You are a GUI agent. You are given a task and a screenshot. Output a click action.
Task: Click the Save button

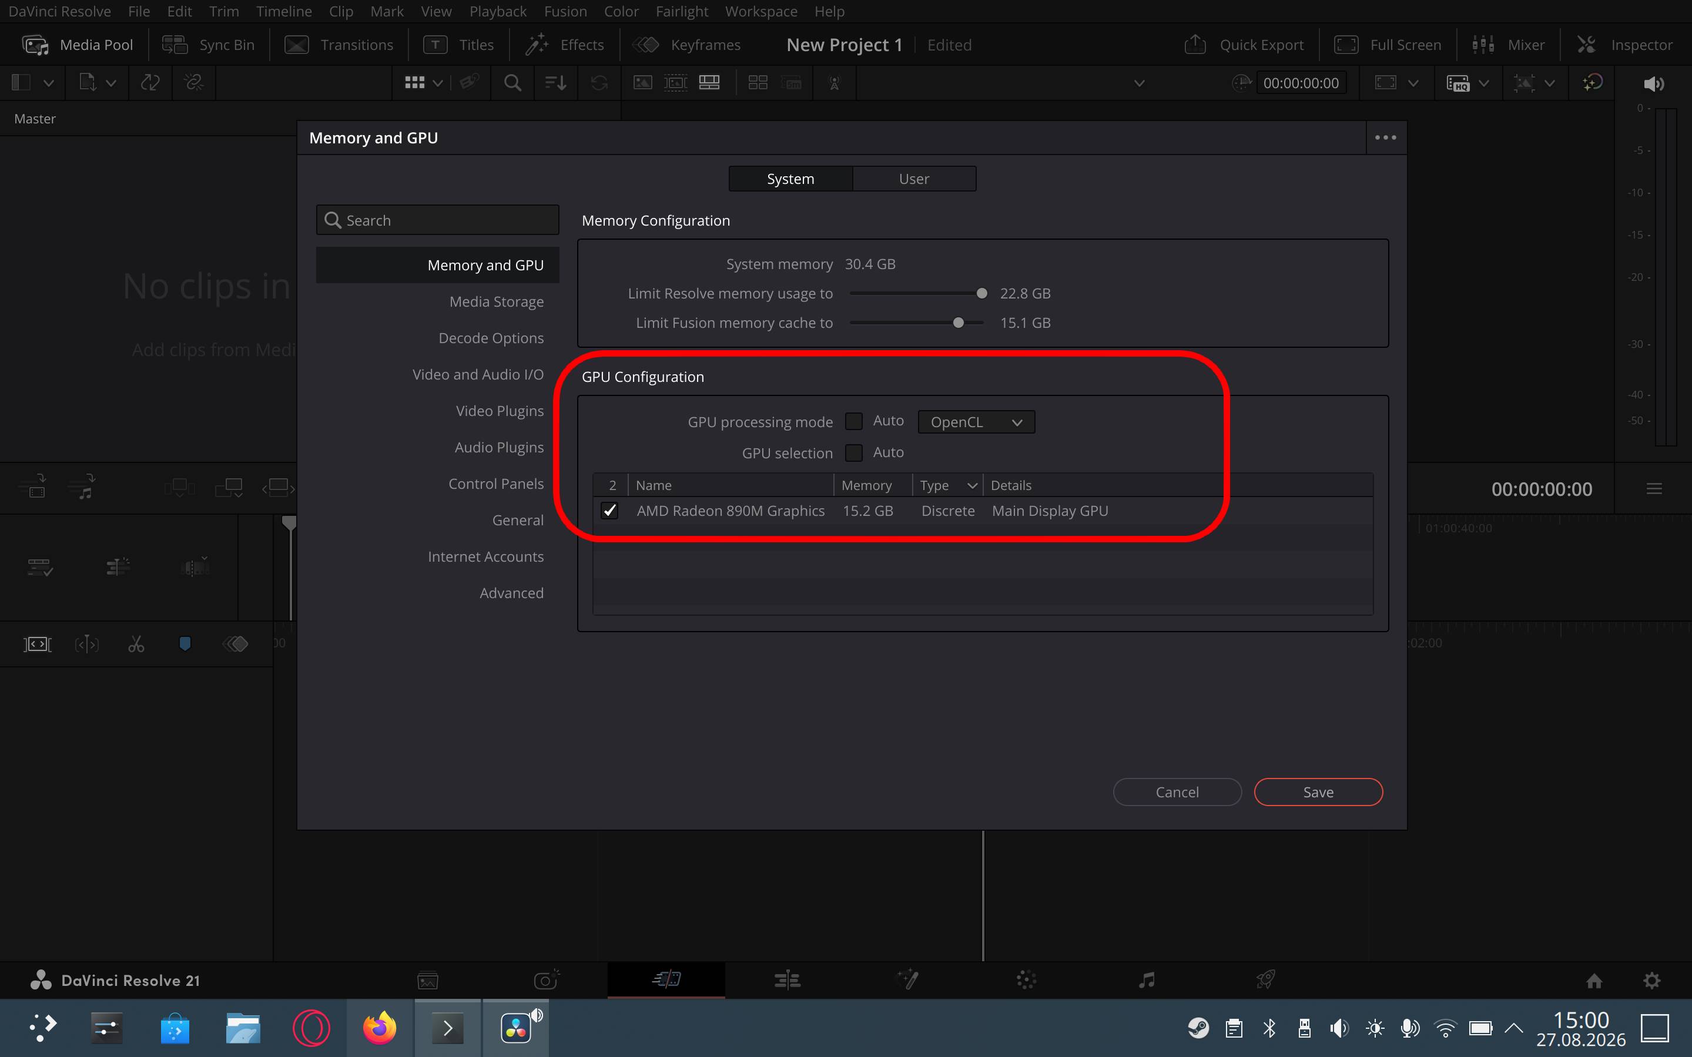pos(1318,792)
